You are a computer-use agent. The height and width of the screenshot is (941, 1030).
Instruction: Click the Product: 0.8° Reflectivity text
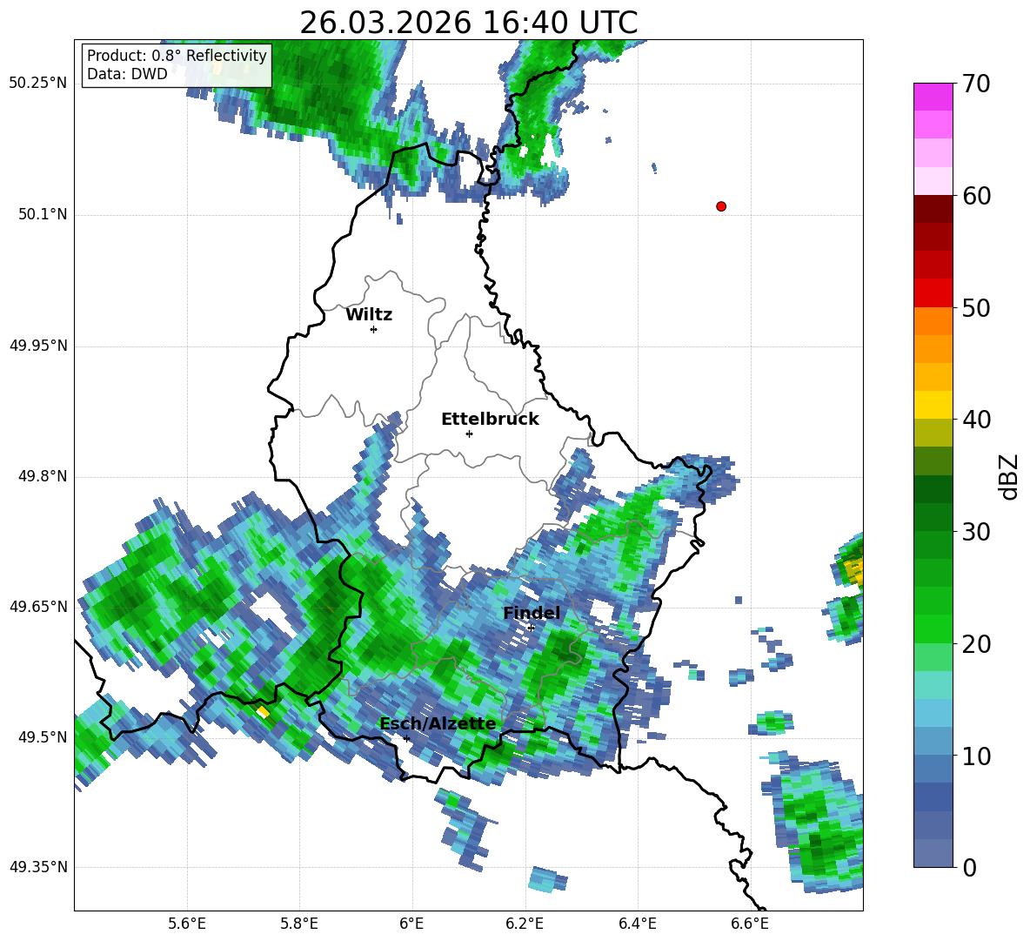tap(177, 56)
